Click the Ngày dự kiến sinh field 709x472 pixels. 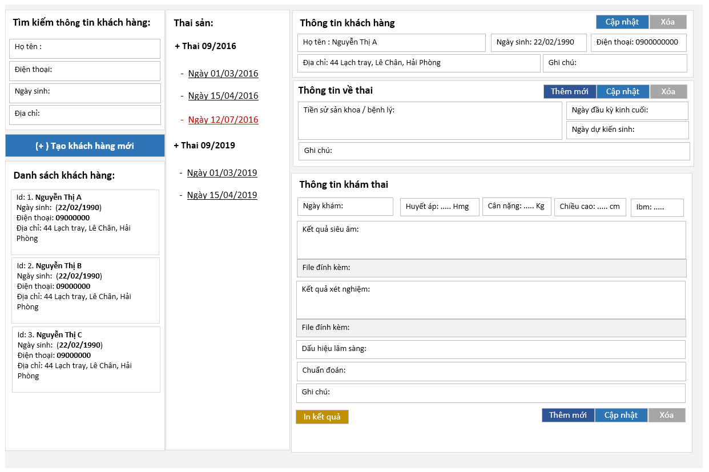pos(627,130)
